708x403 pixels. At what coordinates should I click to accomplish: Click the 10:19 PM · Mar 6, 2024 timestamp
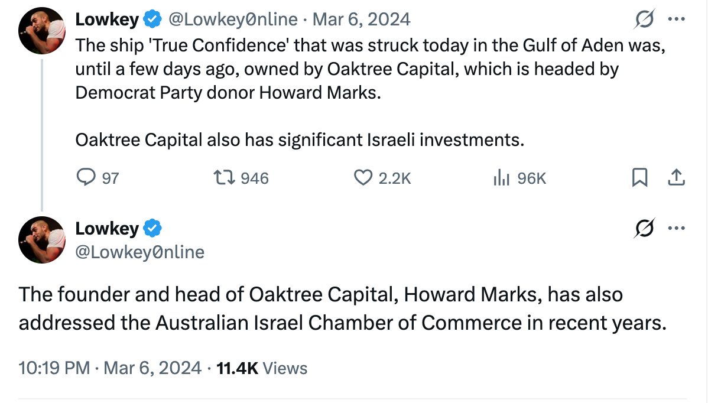pos(110,368)
